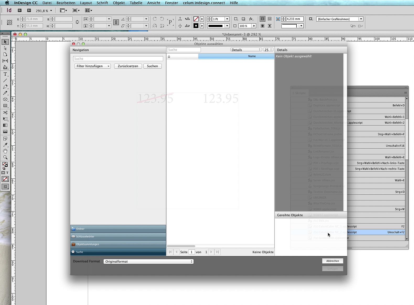Click the Abbrechen button
This screenshot has height=305, width=414.
click(x=332, y=261)
